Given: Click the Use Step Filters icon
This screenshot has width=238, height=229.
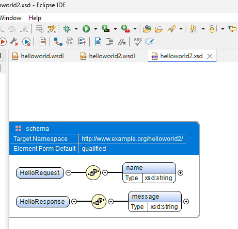Looking at the screenshot, I should pos(52,29).
